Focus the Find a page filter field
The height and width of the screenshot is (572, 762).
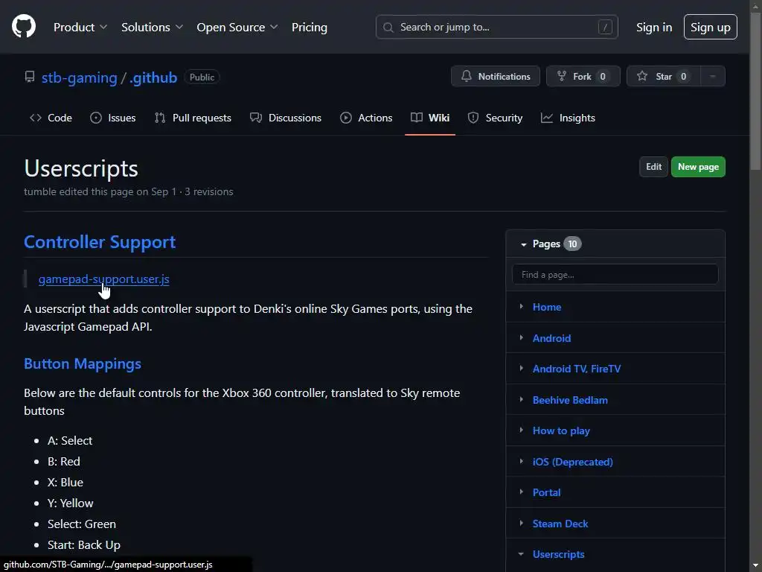click(x=615, y=274)
